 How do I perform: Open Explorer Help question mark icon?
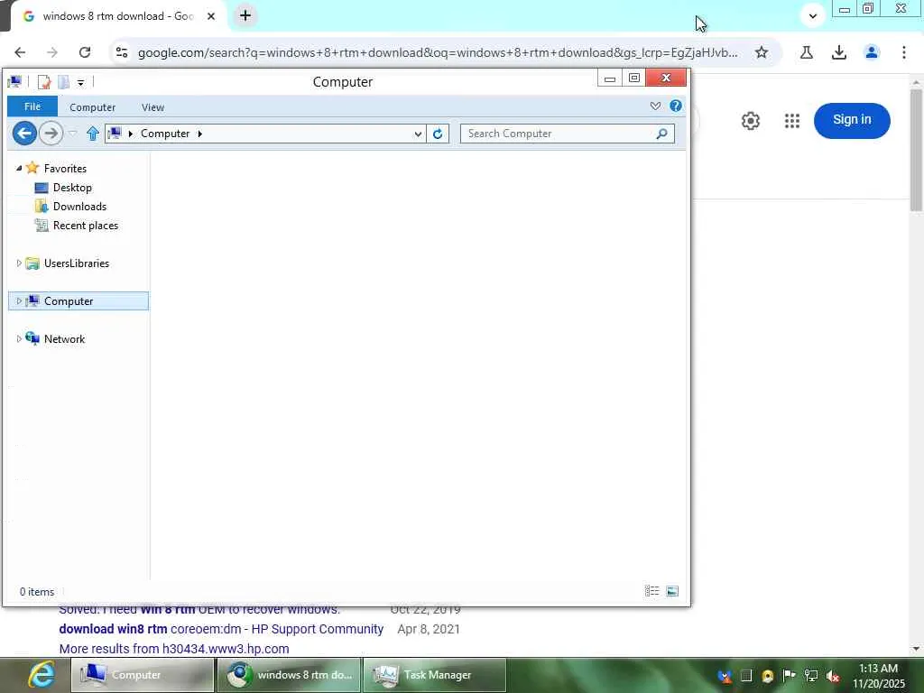tap(676, 106)
